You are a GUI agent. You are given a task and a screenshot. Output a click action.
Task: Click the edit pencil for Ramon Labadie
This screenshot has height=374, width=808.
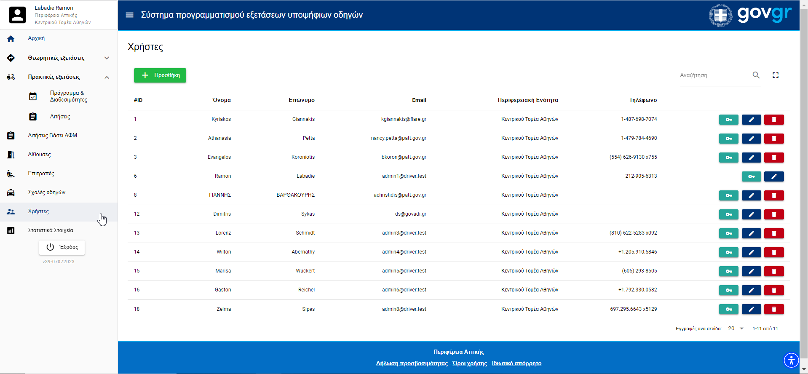(774, 176)
